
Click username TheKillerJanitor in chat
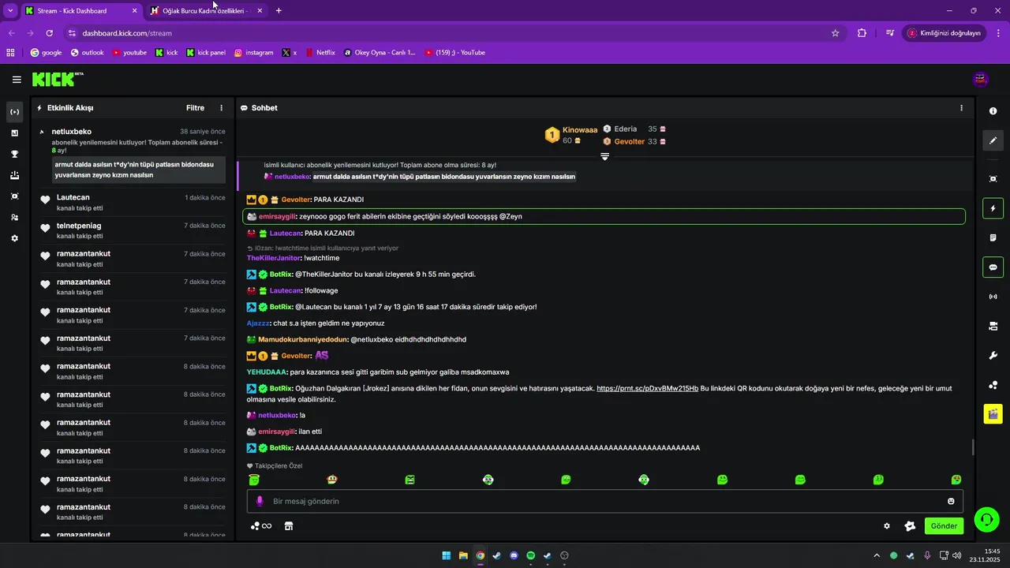click(273, 258)
